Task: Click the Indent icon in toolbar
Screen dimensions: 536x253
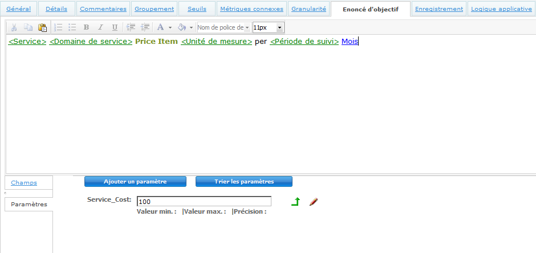Action: pyautogui.click(x=131, y=27)
